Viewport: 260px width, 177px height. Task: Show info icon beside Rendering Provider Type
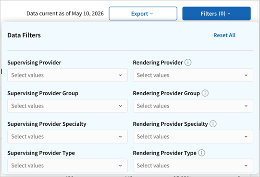click(202, 153)
